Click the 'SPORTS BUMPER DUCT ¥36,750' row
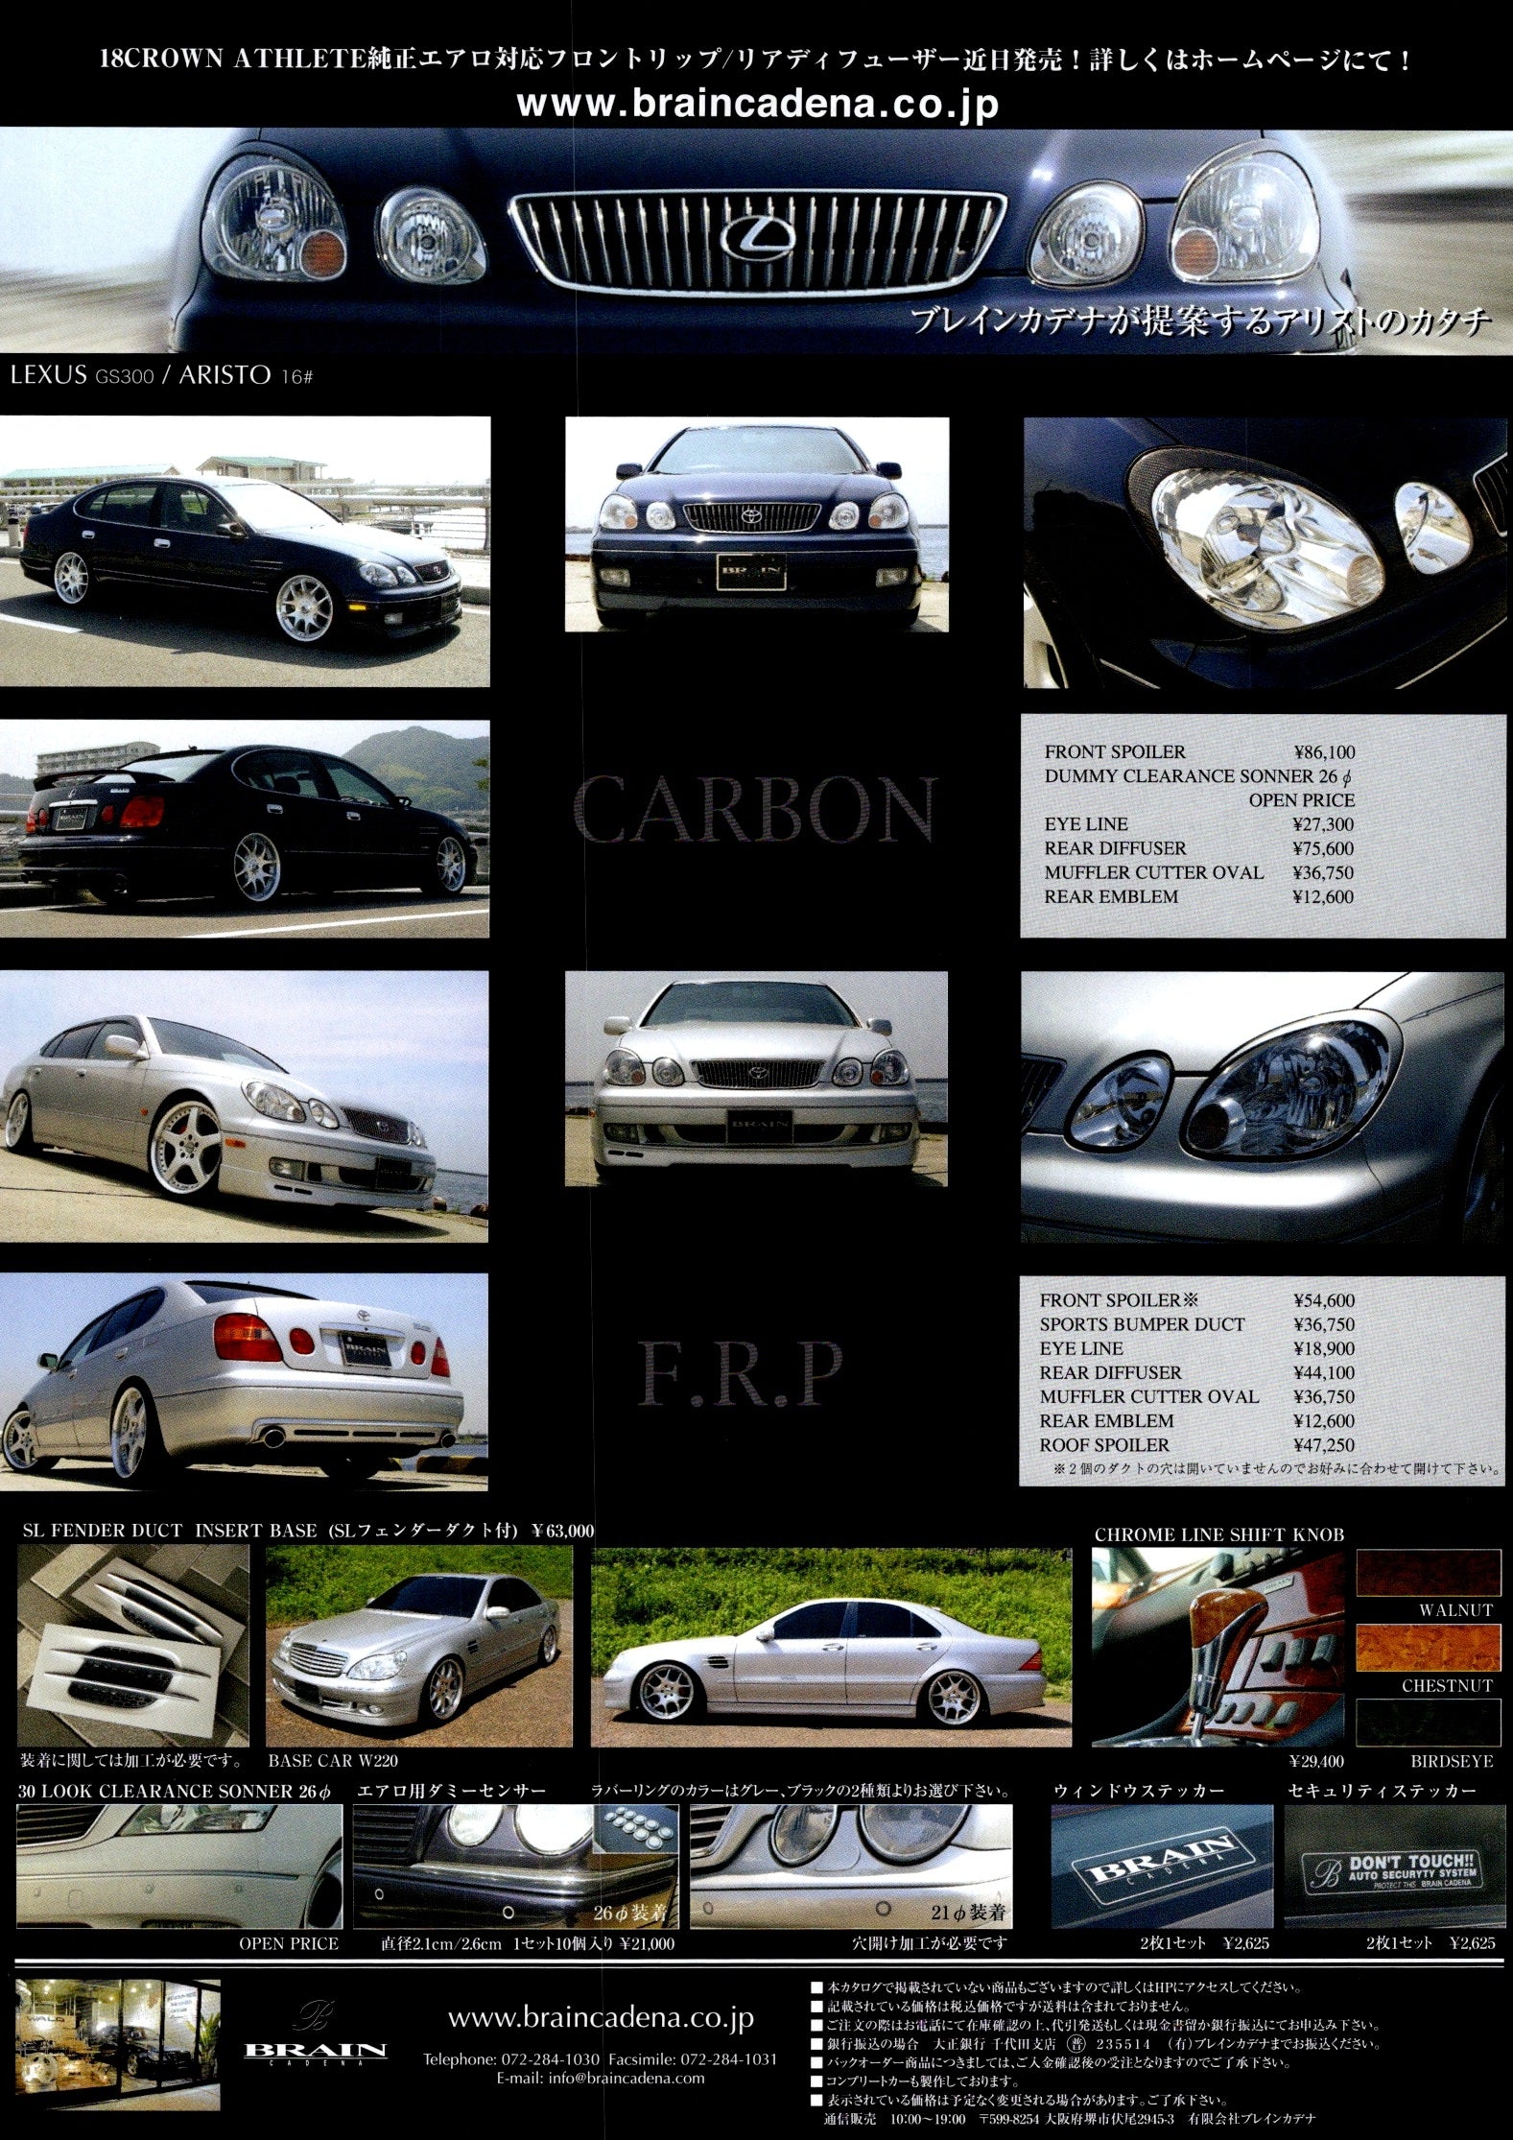Viewport: 1513px width, 2140px height. click(x=1197, y=1324)
